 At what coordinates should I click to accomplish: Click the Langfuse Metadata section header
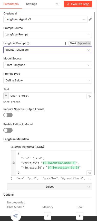point(16,139)
